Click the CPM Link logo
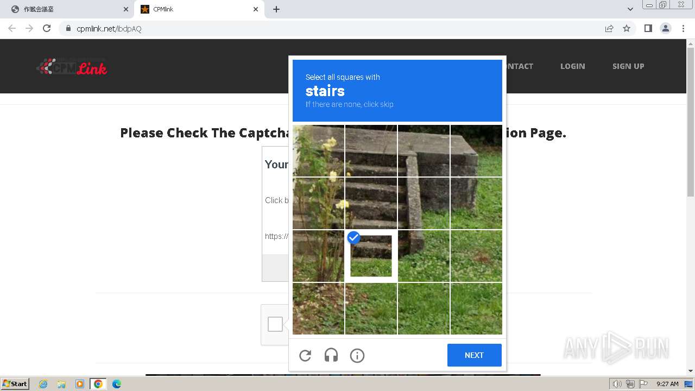This screenshot has height=391, width=695. (x=72, y=66)
